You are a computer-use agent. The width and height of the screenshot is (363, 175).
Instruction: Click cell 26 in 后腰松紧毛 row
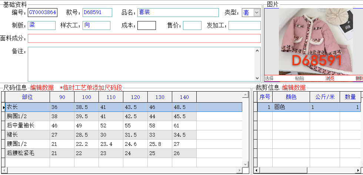tap(184, 153)
